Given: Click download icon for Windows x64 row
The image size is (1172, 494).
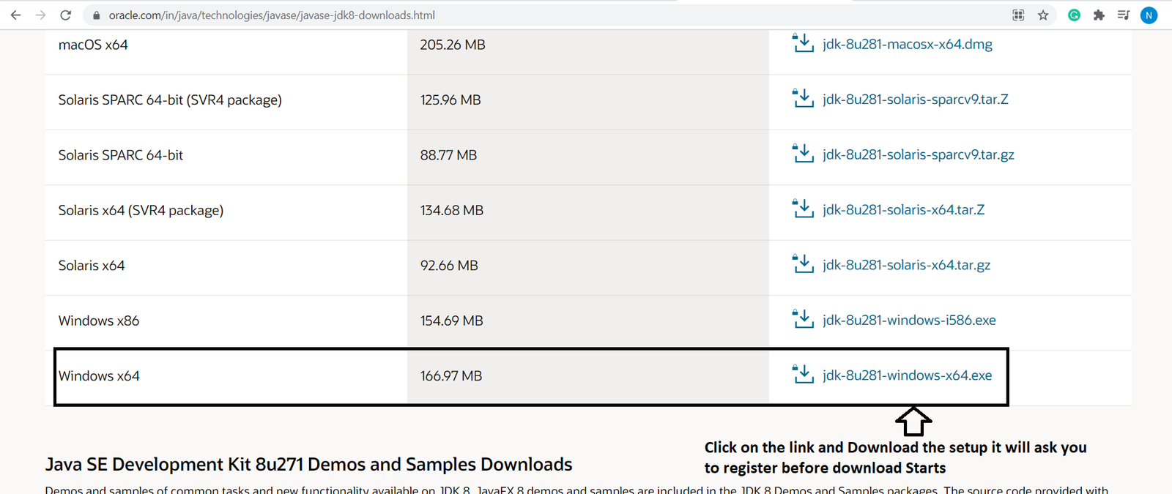Looking at the screenshot, I should coord(803,374).
